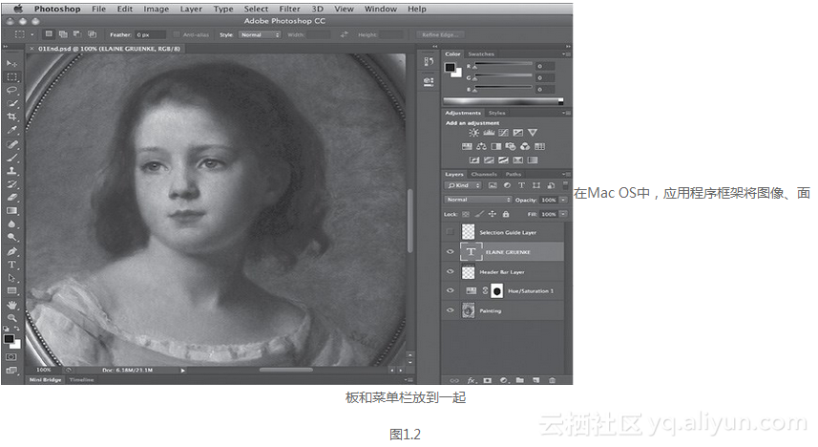Select the Rectangular Marquee tool in Tools panel
The image size is (818, 447).
(11, 76)
